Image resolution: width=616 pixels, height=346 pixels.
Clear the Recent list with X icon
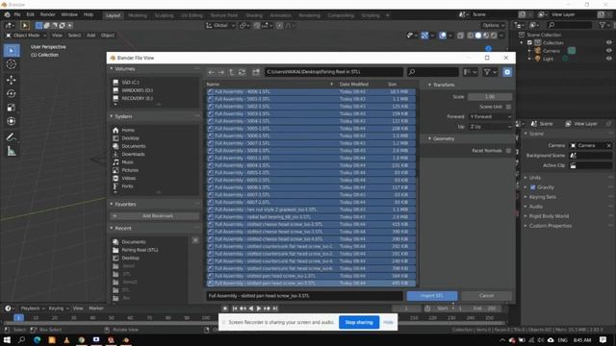[x=195, y=240]
